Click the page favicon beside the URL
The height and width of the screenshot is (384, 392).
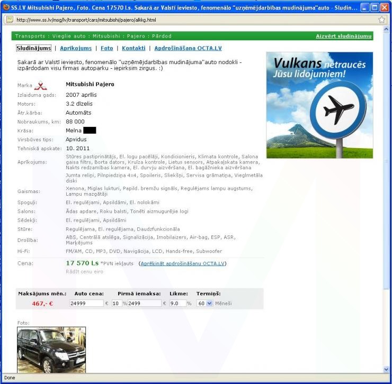[x=9, y=20]
